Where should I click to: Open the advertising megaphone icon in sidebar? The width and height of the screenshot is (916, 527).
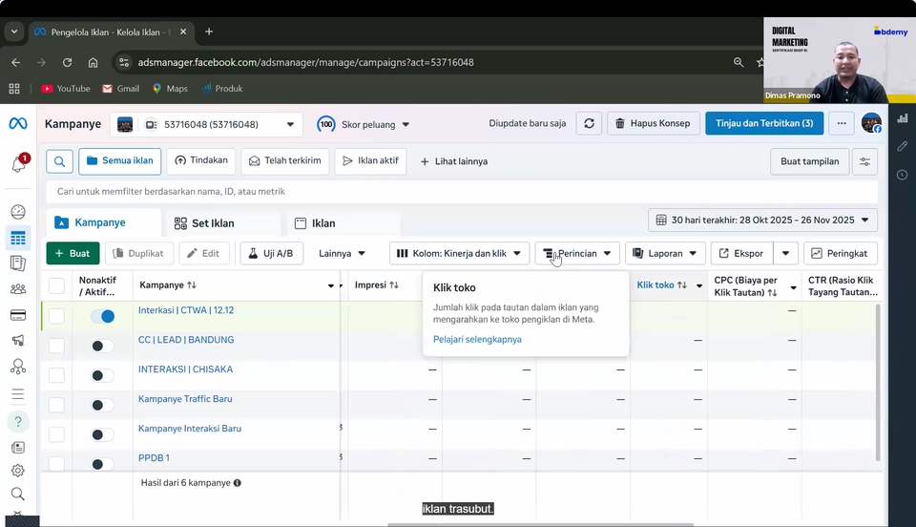(18, 341)
